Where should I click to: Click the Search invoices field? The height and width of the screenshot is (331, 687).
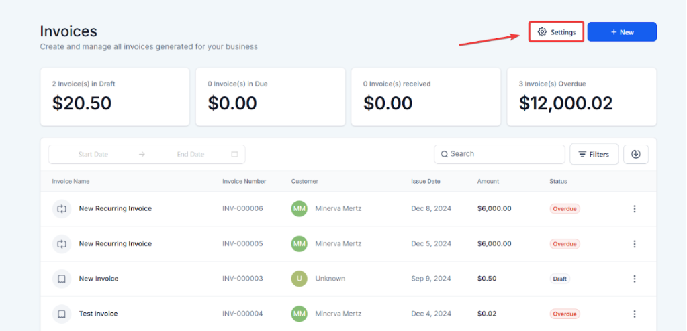[500, 154]
